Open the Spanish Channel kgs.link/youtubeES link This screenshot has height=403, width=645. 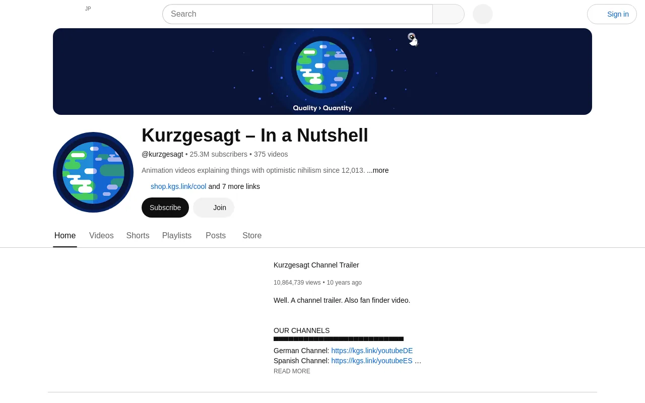372,361
